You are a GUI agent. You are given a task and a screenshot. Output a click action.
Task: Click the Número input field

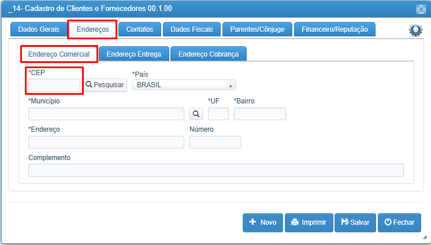coord(216,142)
